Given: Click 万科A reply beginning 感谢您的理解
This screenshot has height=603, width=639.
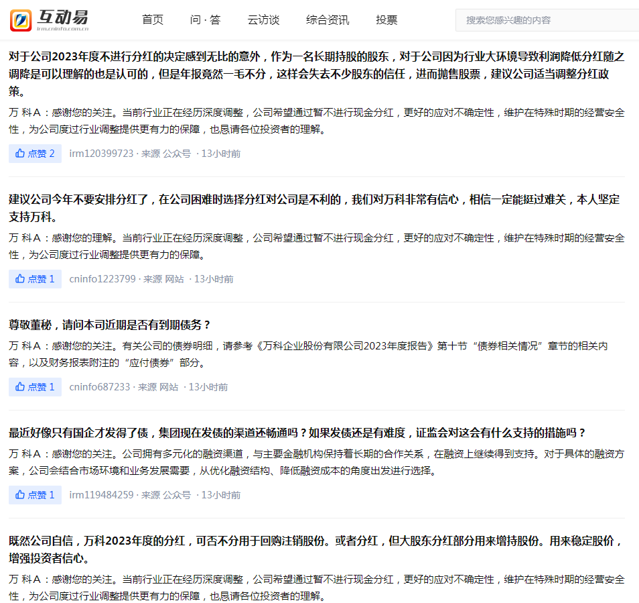Looking at the screenshot, I should click(317, 246).
